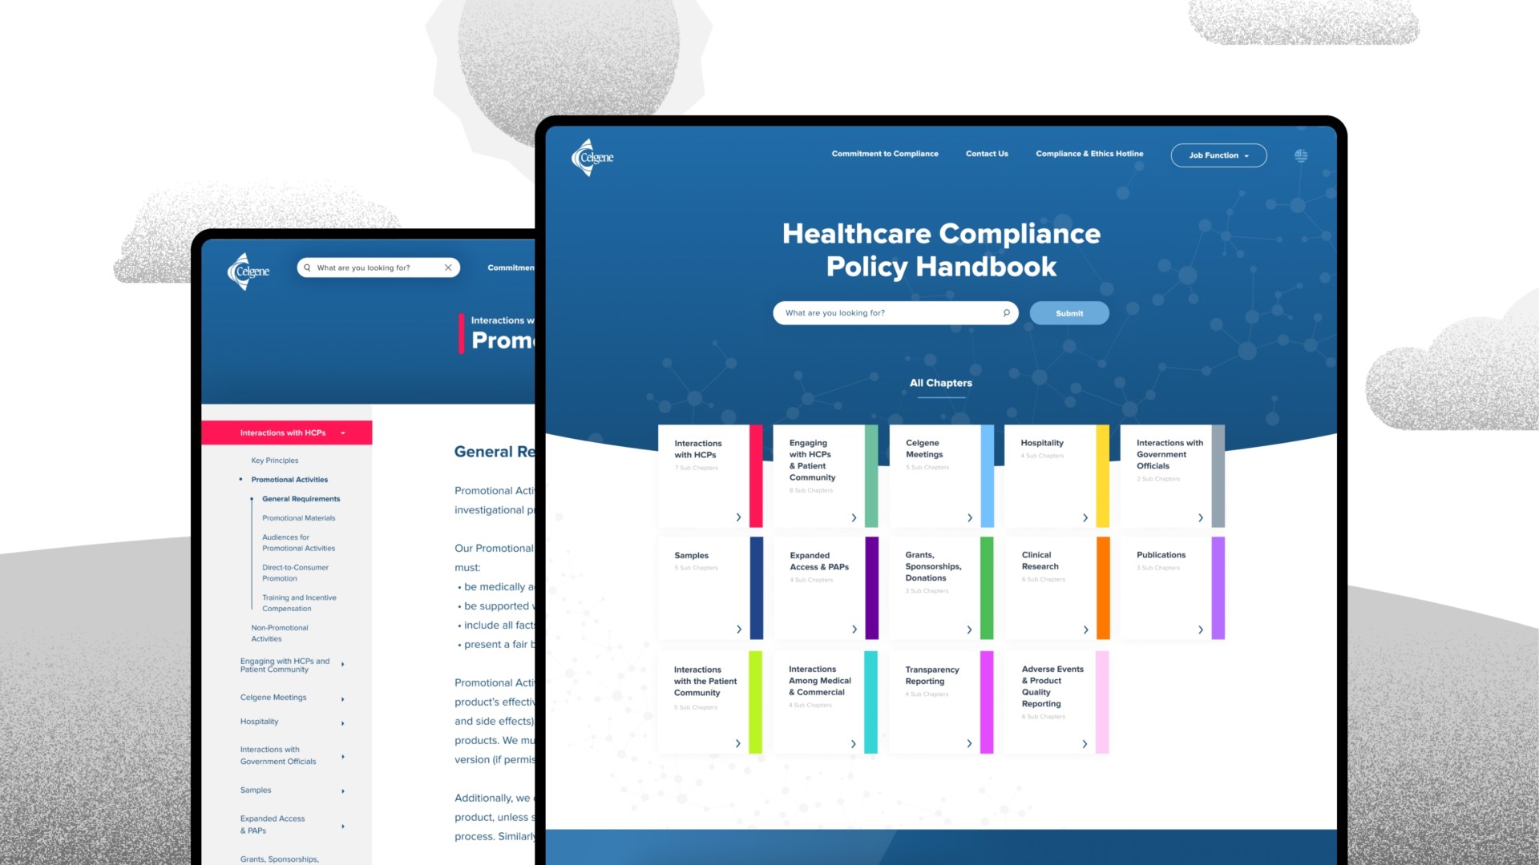Click the arrow icon on Transparency Reporting card
1539x865 pixels.
point(969,743)
